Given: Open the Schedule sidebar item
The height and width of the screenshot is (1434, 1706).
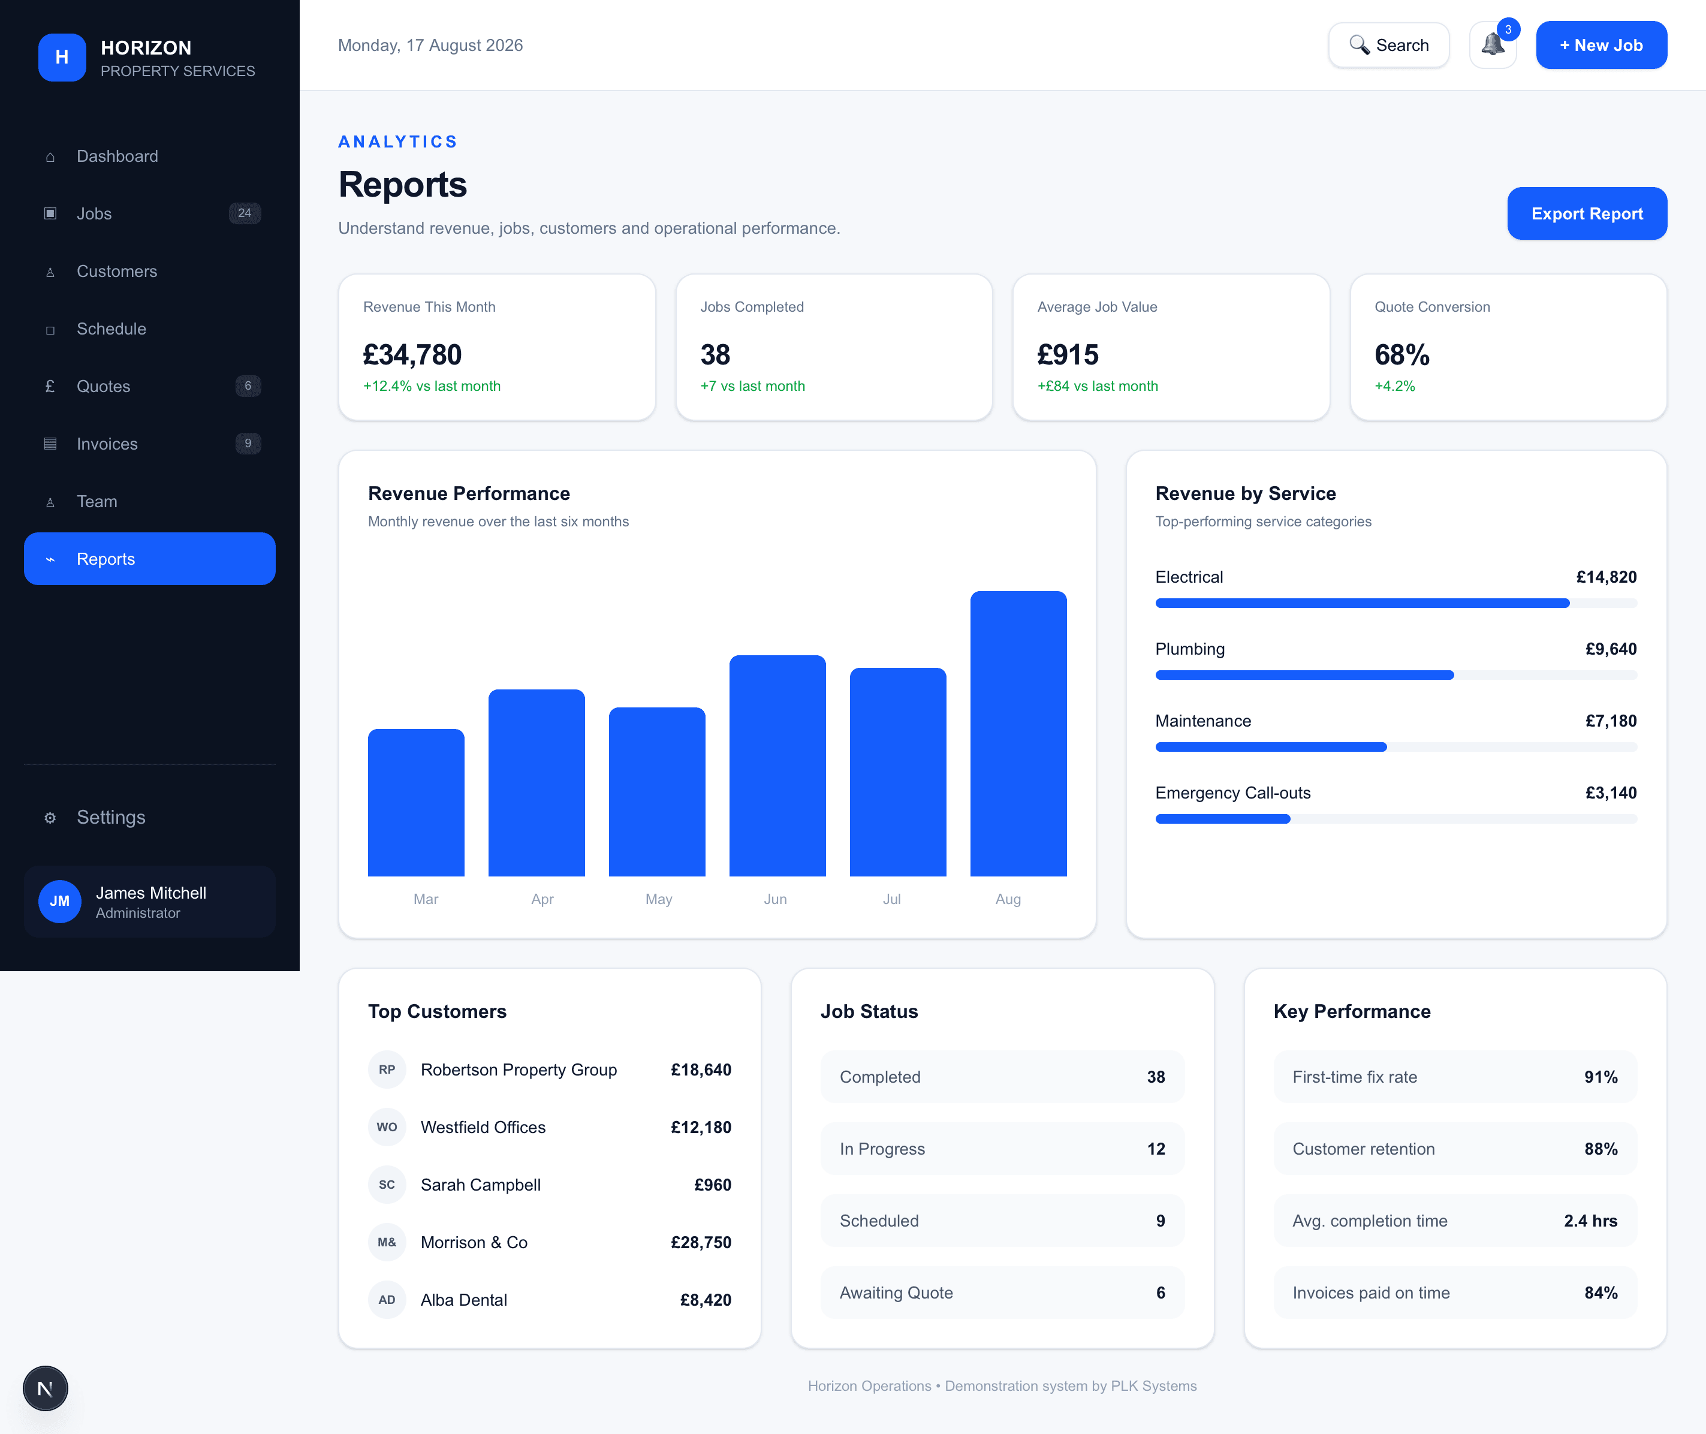Looking at the screenshot, I should coord(149,329).
